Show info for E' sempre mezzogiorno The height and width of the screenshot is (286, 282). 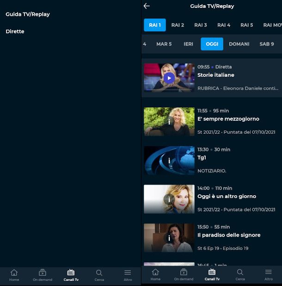coord(169,121)
